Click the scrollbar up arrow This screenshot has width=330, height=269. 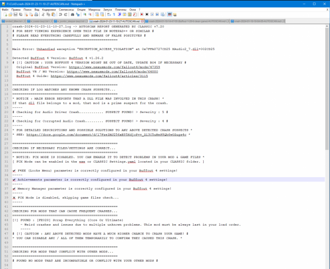tap(327, 26)
